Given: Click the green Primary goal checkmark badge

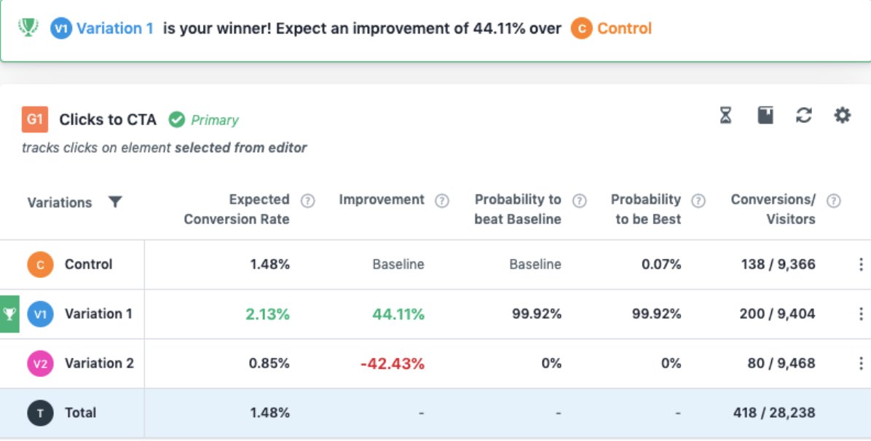Looking at the screenshot, I should [177, 119].
